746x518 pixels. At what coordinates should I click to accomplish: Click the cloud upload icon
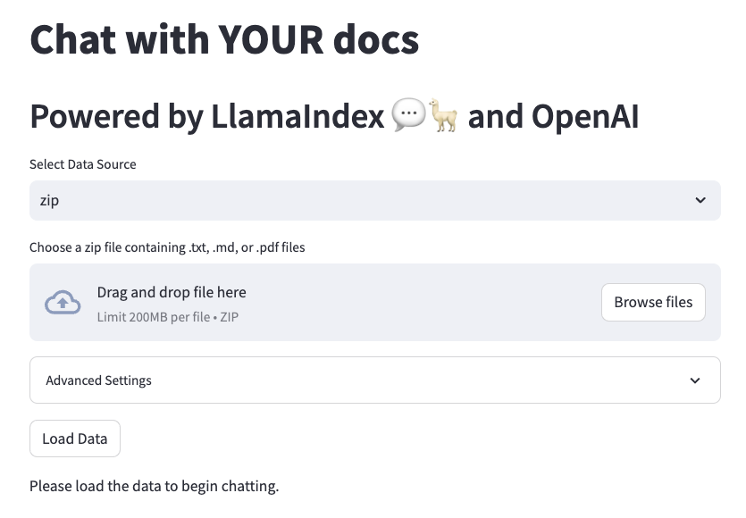(x=63, y=303)
